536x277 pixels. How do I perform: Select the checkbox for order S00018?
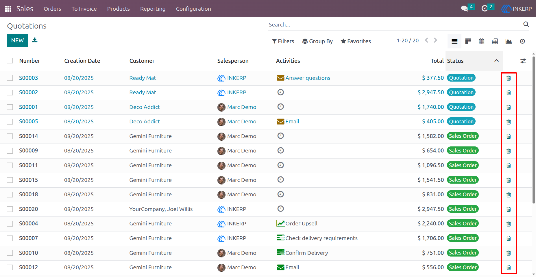[x=10, y=195]
